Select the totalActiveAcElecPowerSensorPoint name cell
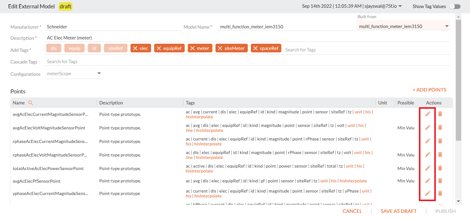Screen dimensions: 470x219 (x=48, y=168)
